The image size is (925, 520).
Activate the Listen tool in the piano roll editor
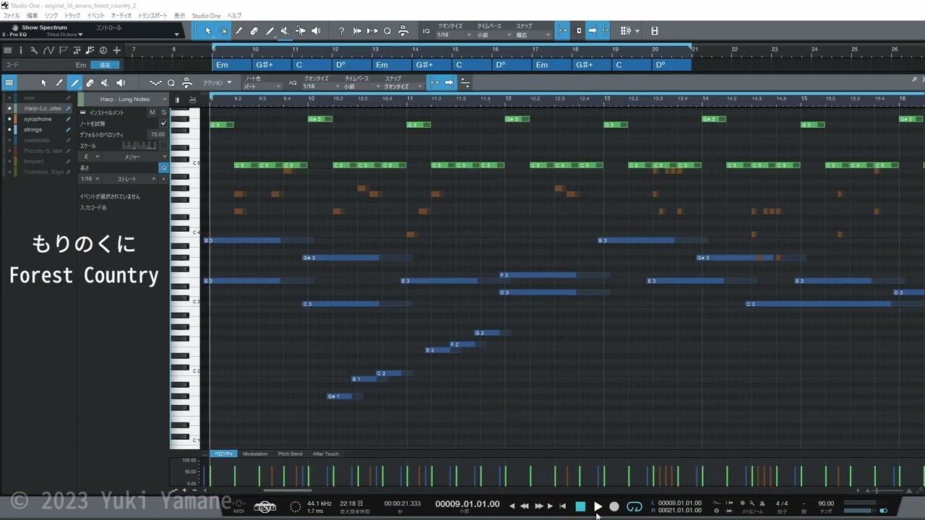coord(121,83)
